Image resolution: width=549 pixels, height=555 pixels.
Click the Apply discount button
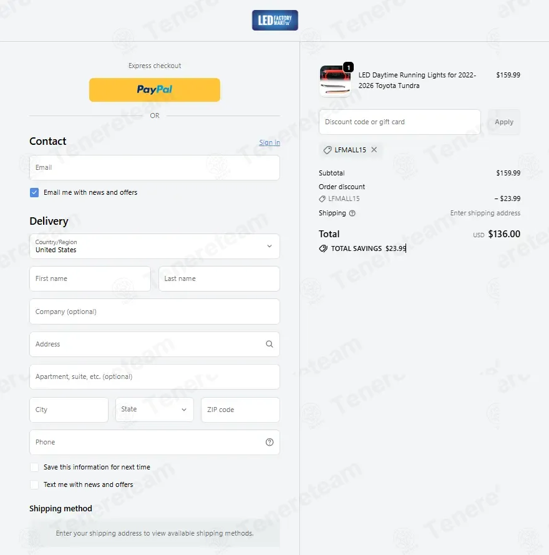(503, 122)
